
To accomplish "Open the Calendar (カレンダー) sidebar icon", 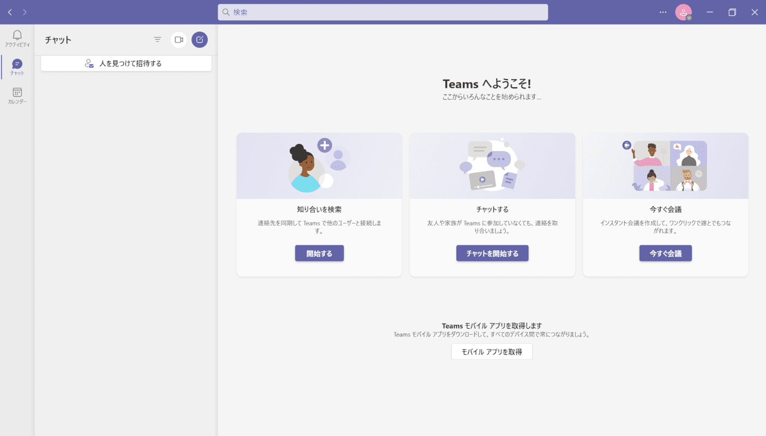I will tap(17, 96).
